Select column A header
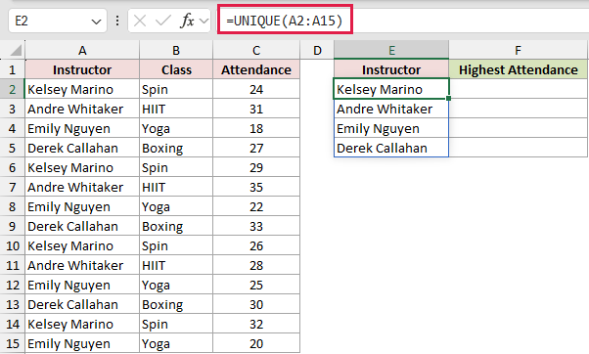 pyautogui.click(x=82, y=50)
